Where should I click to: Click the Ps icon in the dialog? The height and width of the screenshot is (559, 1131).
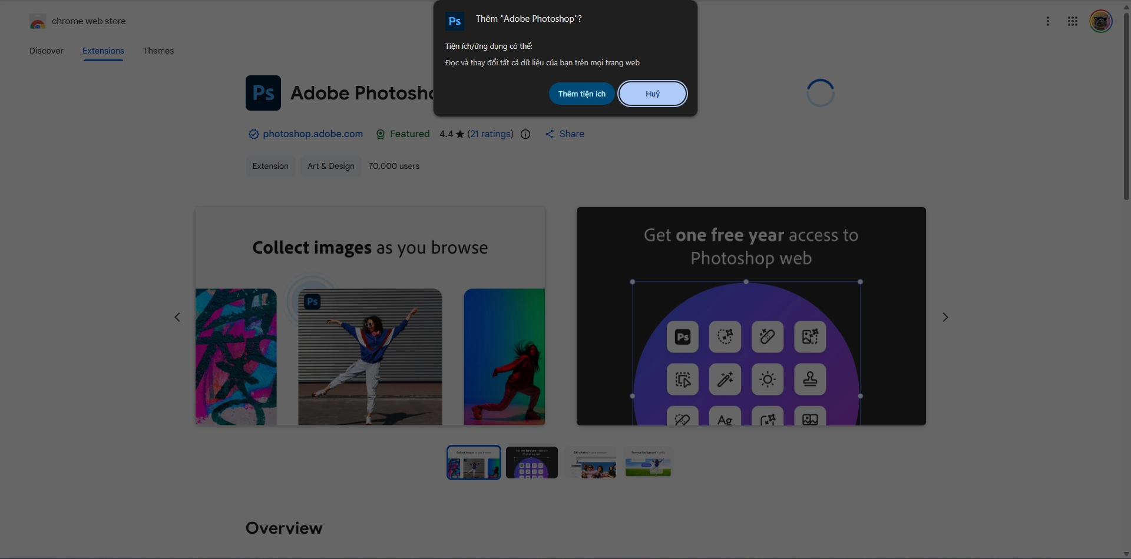[x=454, y=21]
